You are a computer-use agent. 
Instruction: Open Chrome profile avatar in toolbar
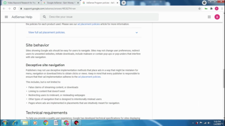[217, 8]
